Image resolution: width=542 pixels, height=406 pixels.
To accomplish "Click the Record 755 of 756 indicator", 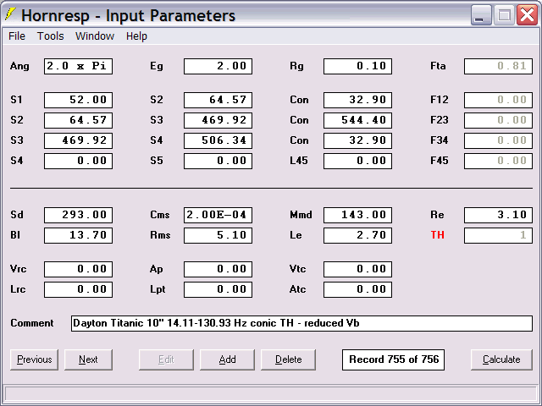I will [x=393, y=359].
